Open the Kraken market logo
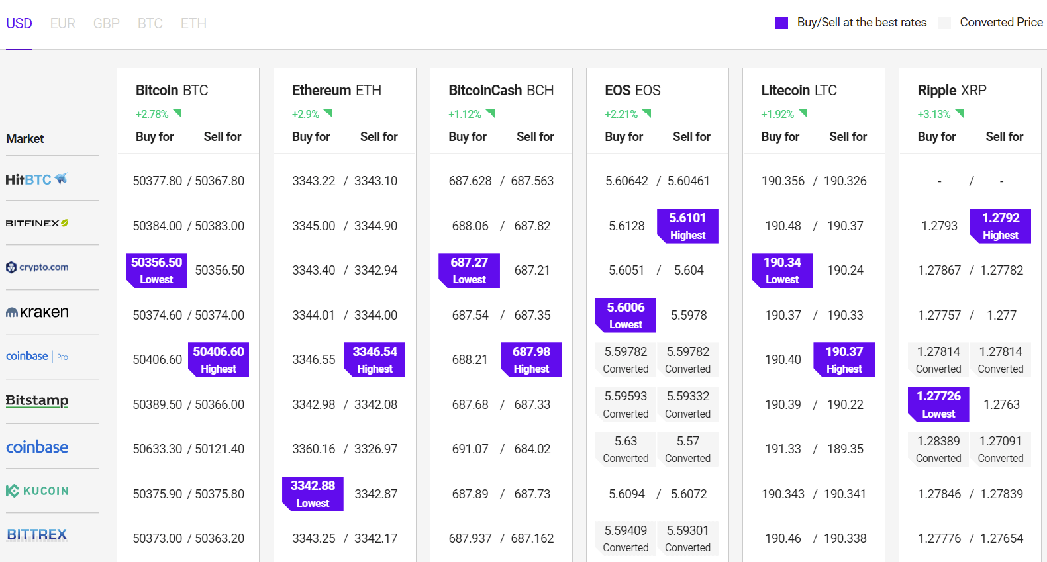 [x=37, y=312]
